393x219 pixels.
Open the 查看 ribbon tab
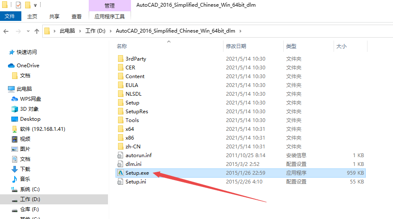click(77, 16)
